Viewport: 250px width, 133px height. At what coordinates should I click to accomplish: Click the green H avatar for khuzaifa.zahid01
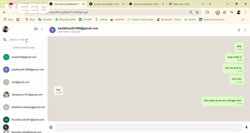pos(6,120)
